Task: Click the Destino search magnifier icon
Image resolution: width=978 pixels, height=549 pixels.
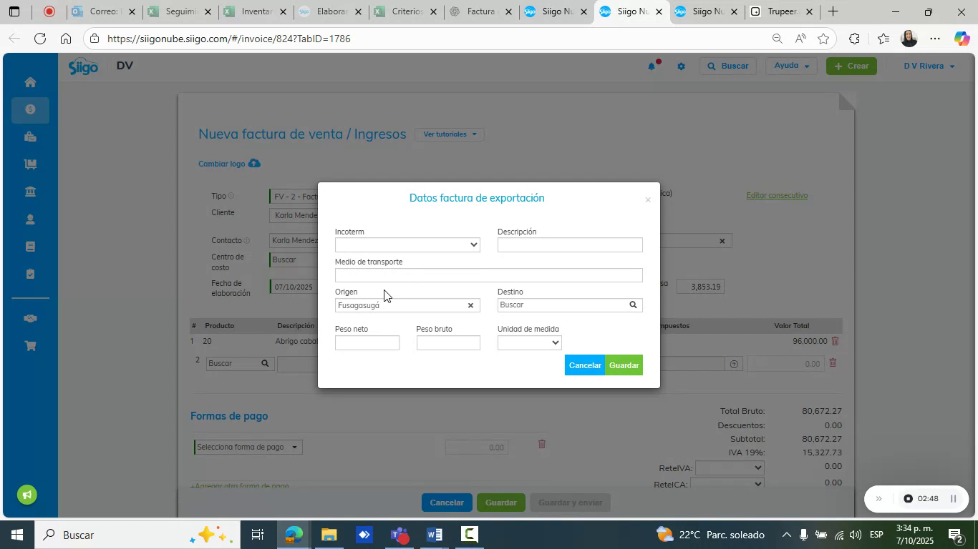Action: tap(633, 305)
